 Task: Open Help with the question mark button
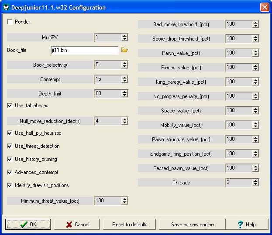pyautogui.click(x=246, y=225)
